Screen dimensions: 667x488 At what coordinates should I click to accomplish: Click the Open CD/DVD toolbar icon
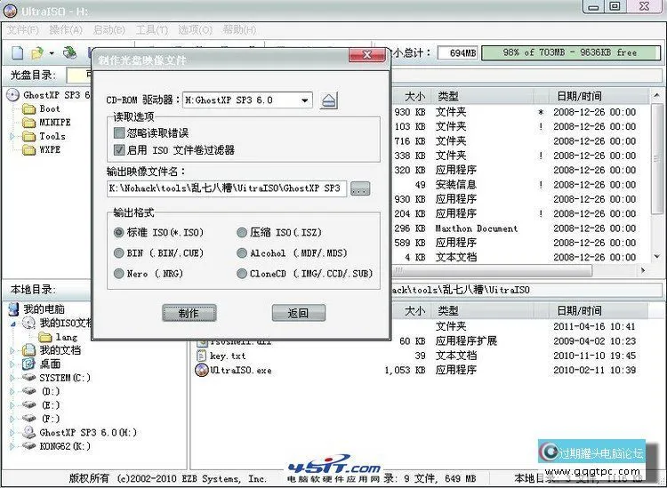pyautogui.click(x=69, y=52)
